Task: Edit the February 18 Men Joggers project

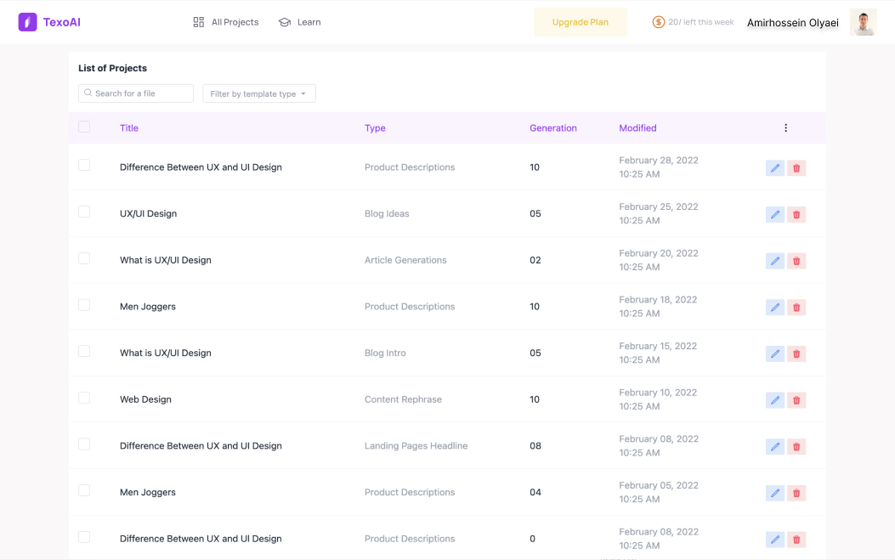Action: (x=774, y=308)
